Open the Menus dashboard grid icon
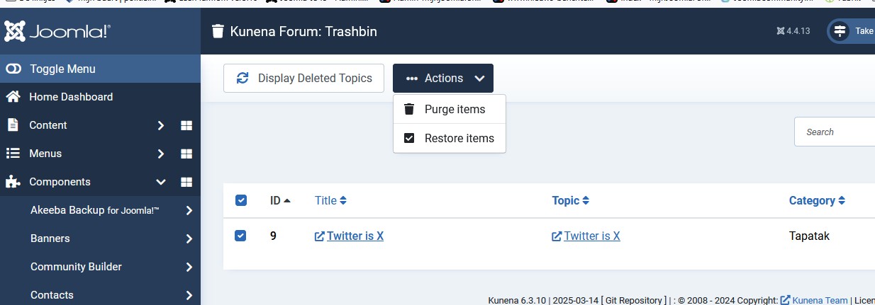This screenshot has height=305, width=875. 186,154
